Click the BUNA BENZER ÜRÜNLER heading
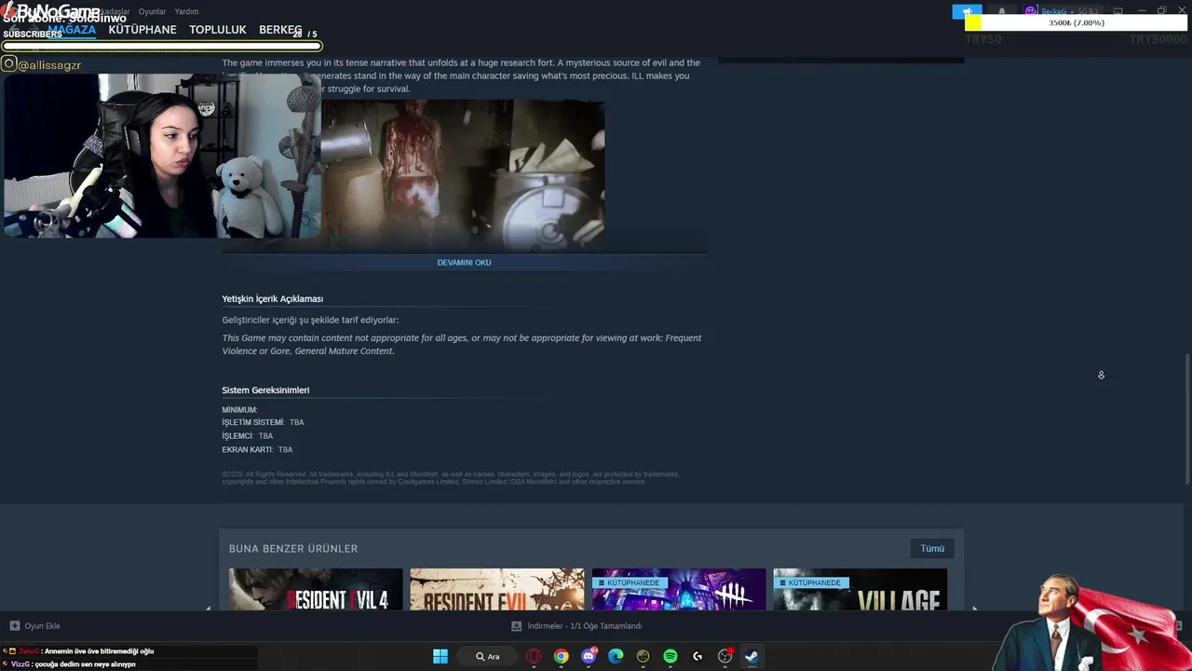This screenshot has height=671, width=1192. coord(293,549)
